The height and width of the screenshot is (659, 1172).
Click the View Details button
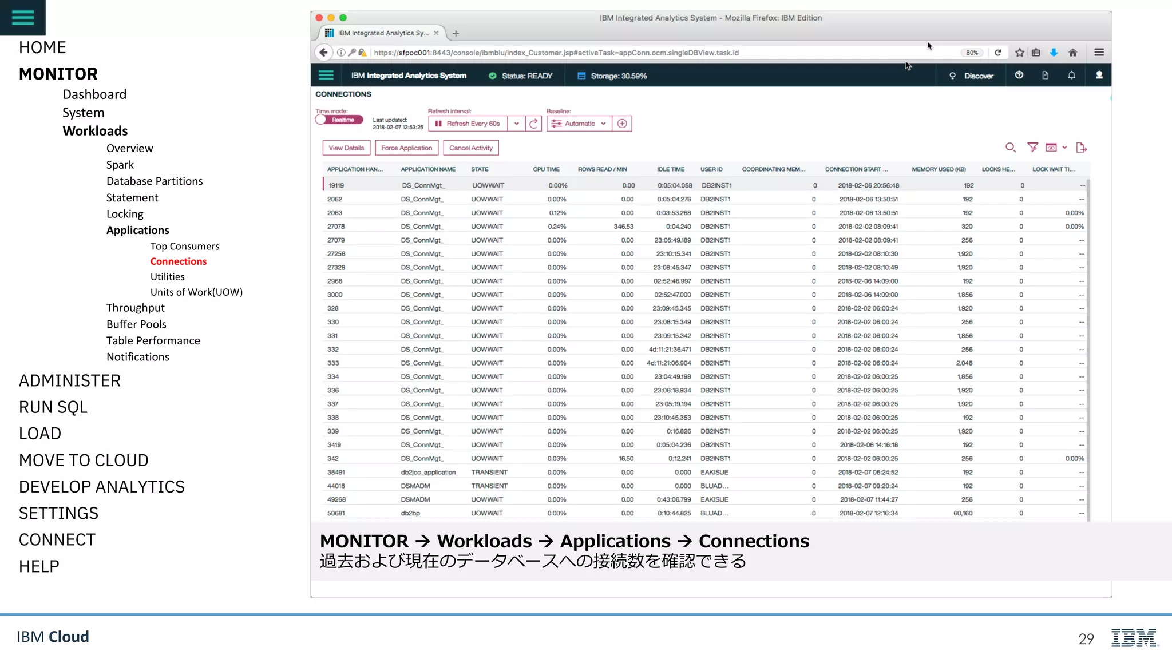tap(346, 148)
